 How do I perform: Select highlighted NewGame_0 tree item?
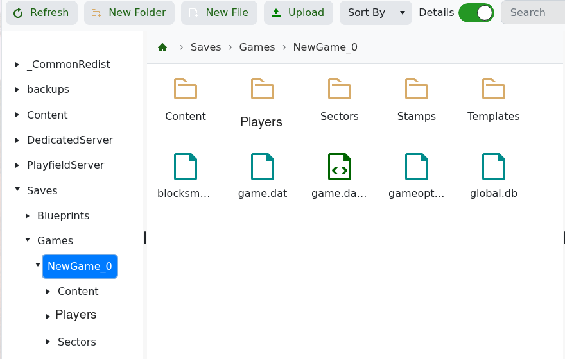80,266
